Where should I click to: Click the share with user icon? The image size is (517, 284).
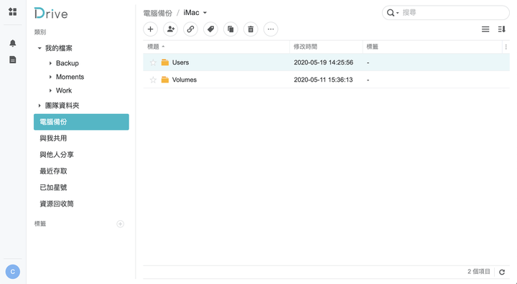click(170, 29)
